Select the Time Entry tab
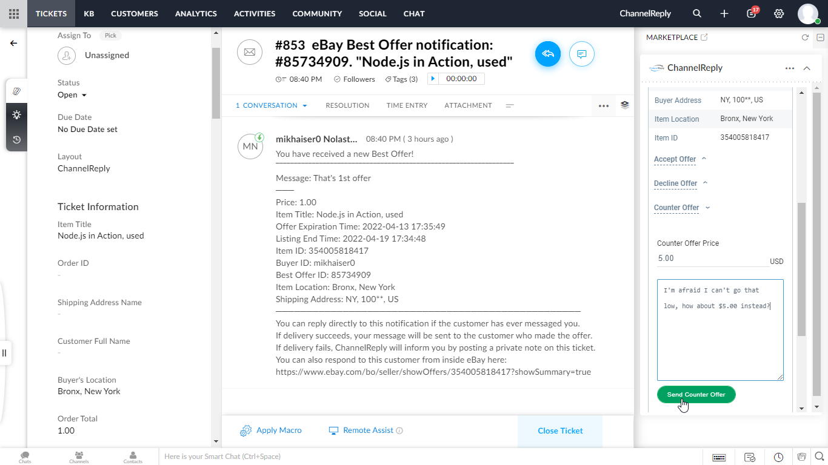Image resolution: width=828 pixels, height=465 pixels. pyautogui.click(x=407, y=105)
